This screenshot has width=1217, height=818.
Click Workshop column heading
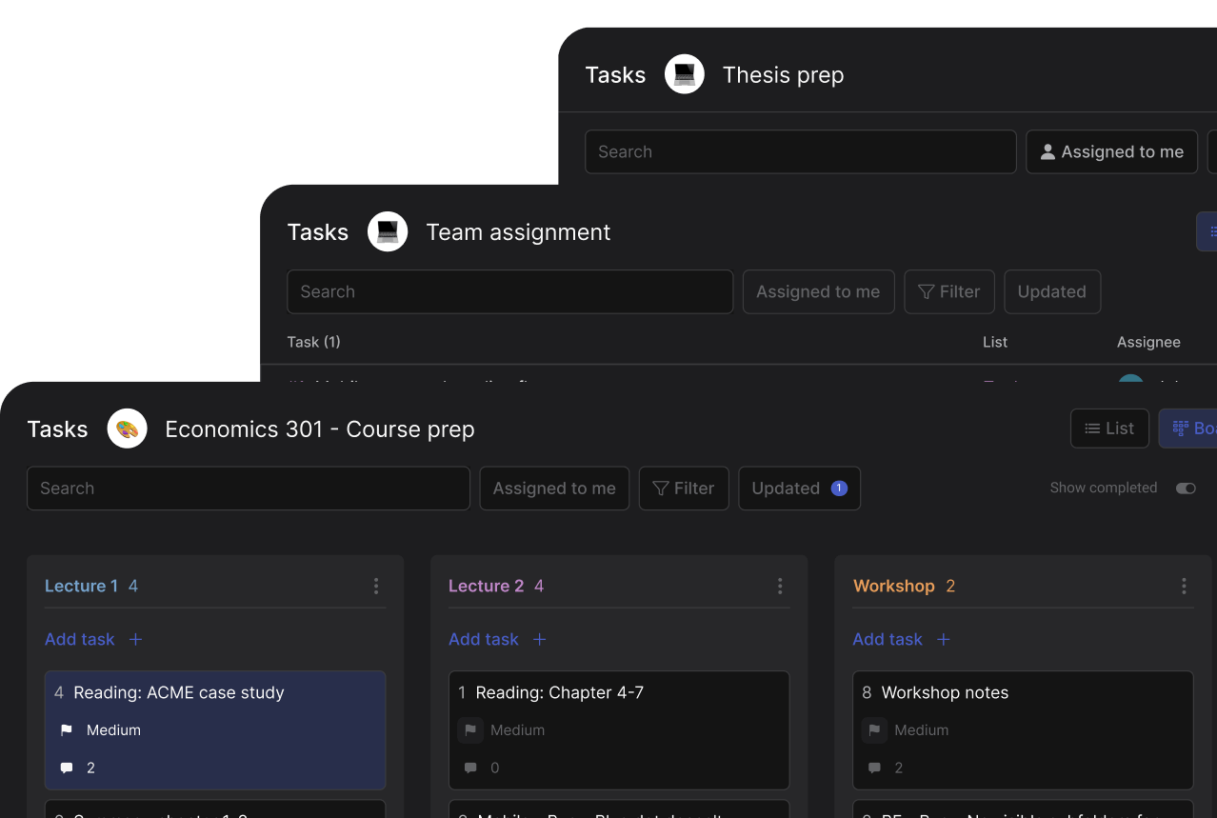click(893, 586)
